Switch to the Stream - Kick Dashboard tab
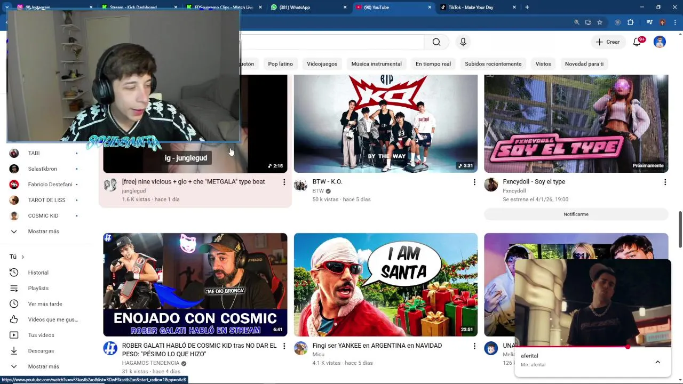 [139, 7]
